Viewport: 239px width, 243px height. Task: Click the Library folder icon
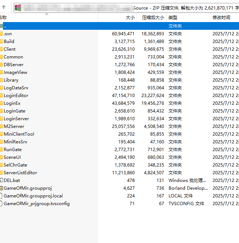(1, 80)
